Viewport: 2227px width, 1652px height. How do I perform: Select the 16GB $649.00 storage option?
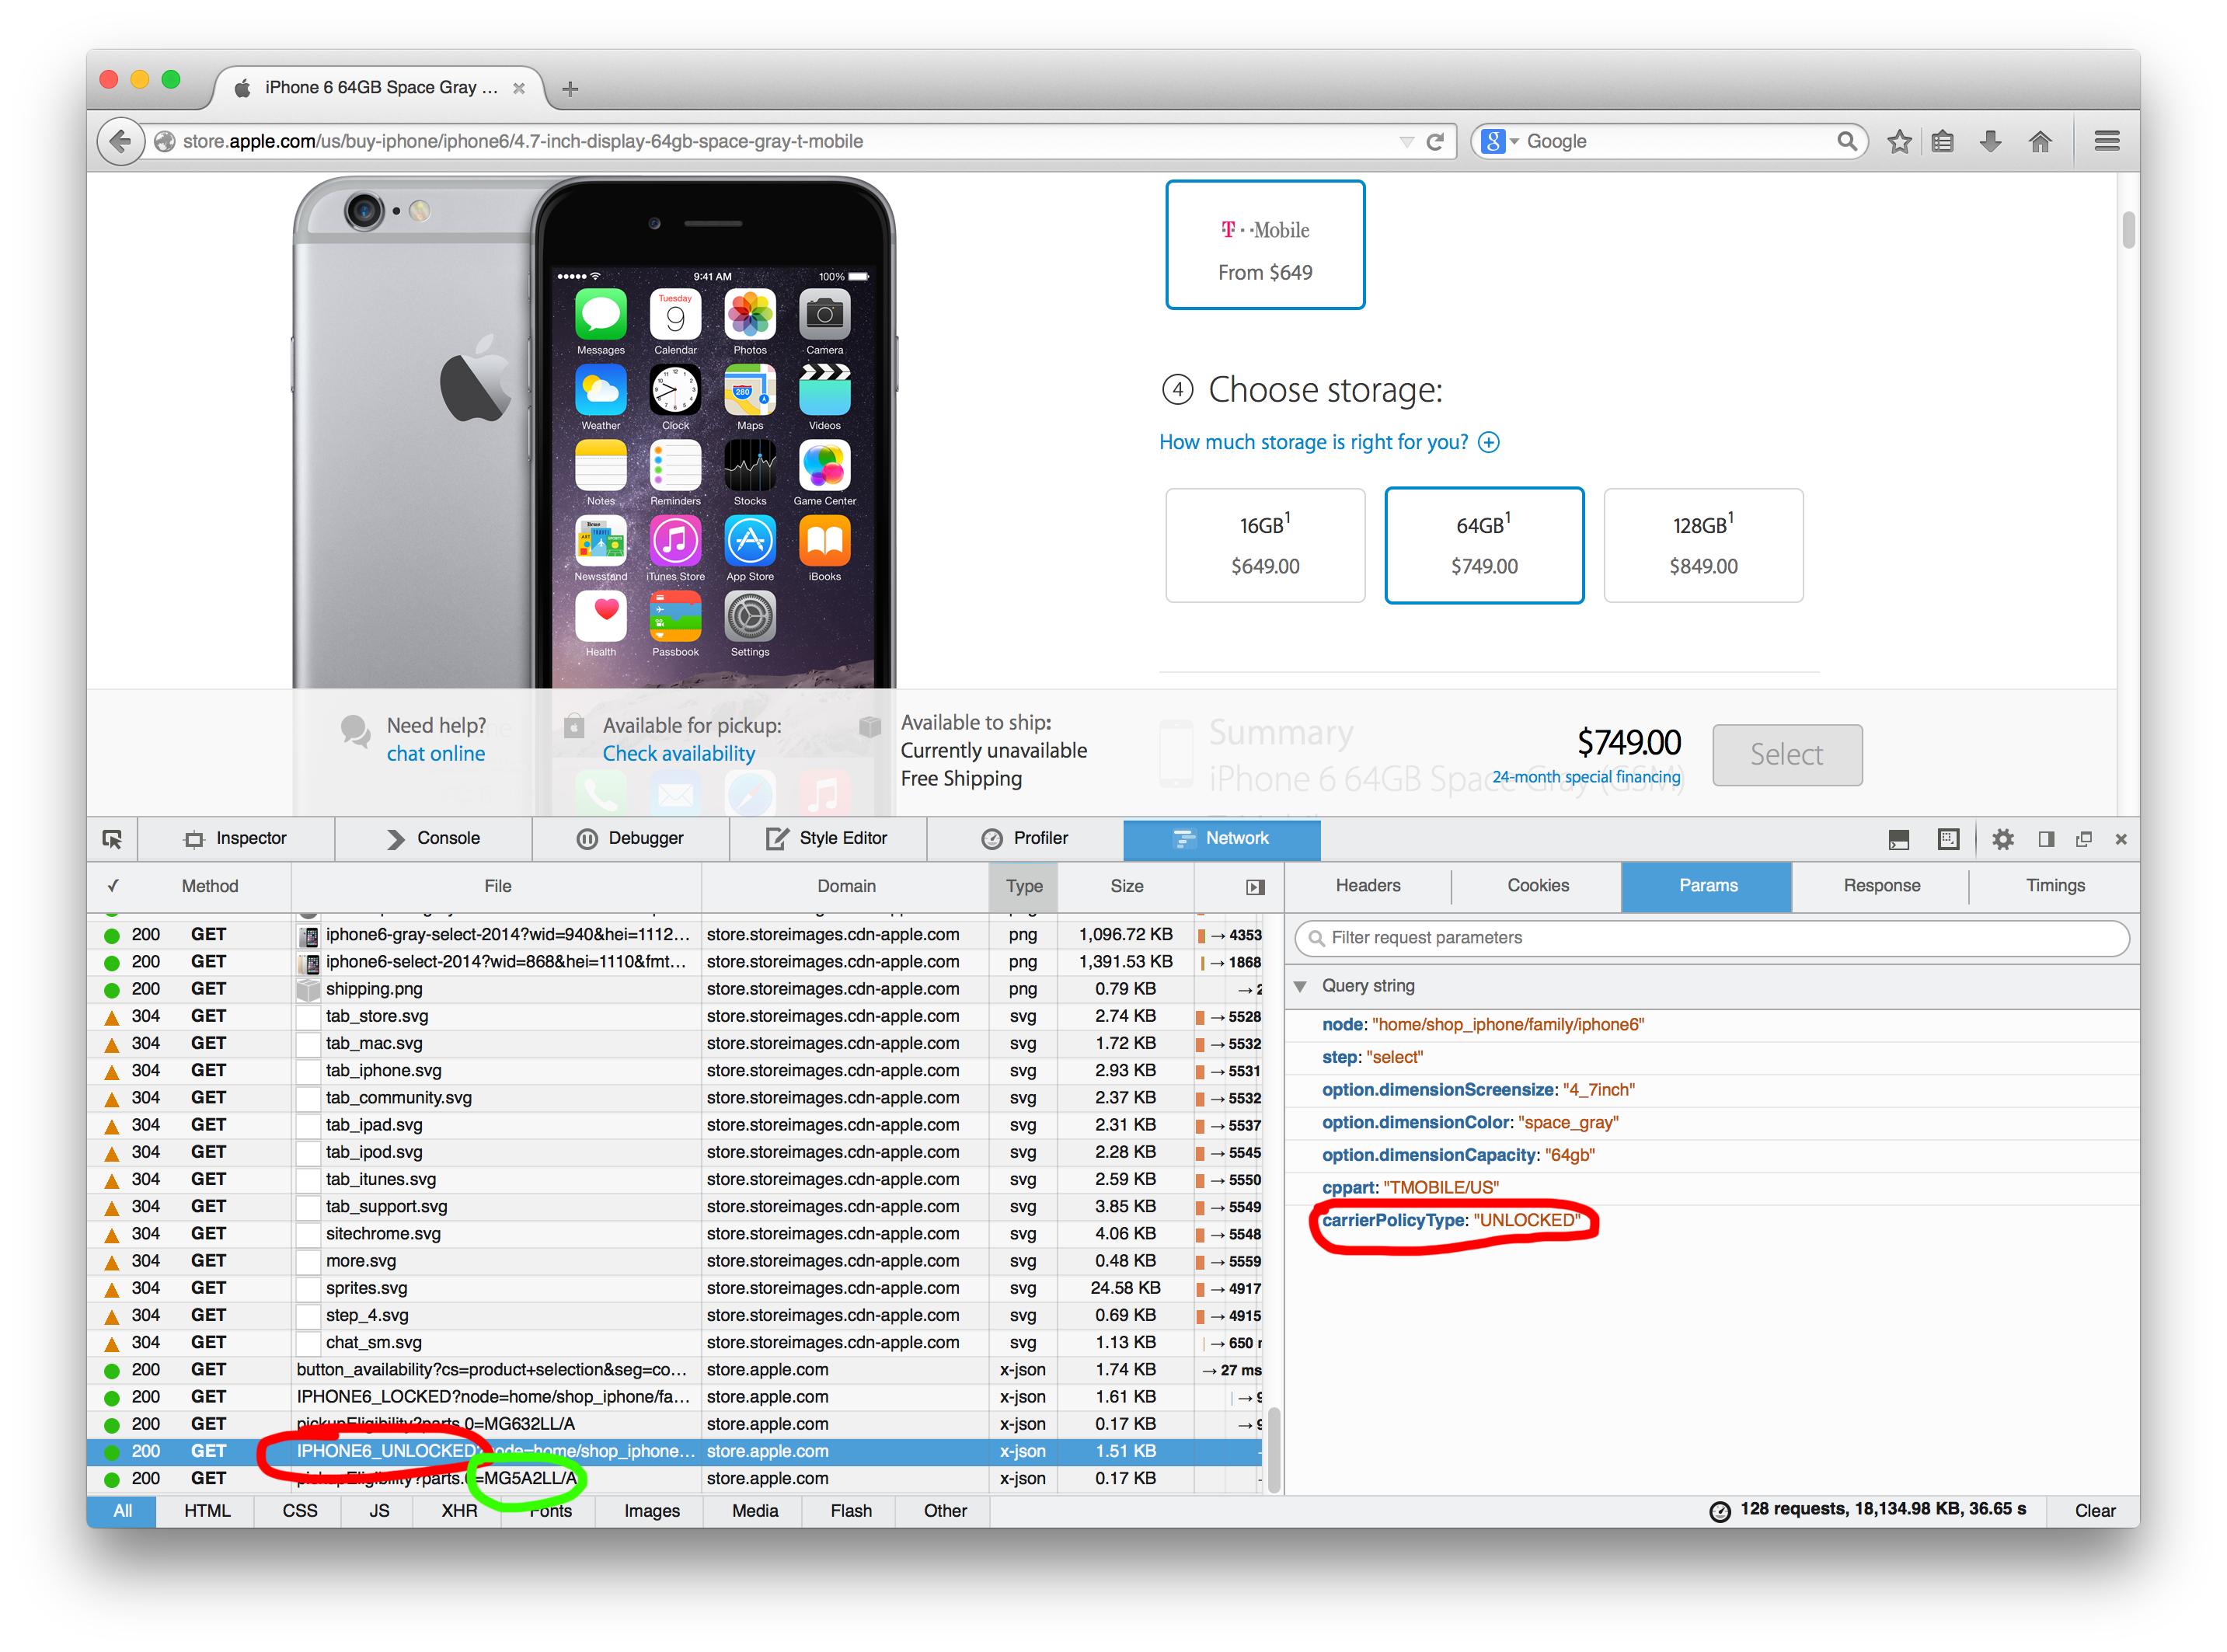[1265, 546]
